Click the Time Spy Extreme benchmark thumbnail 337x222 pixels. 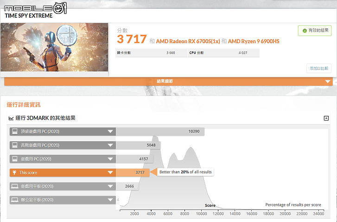pyautogui.click(x=54, y=47)
